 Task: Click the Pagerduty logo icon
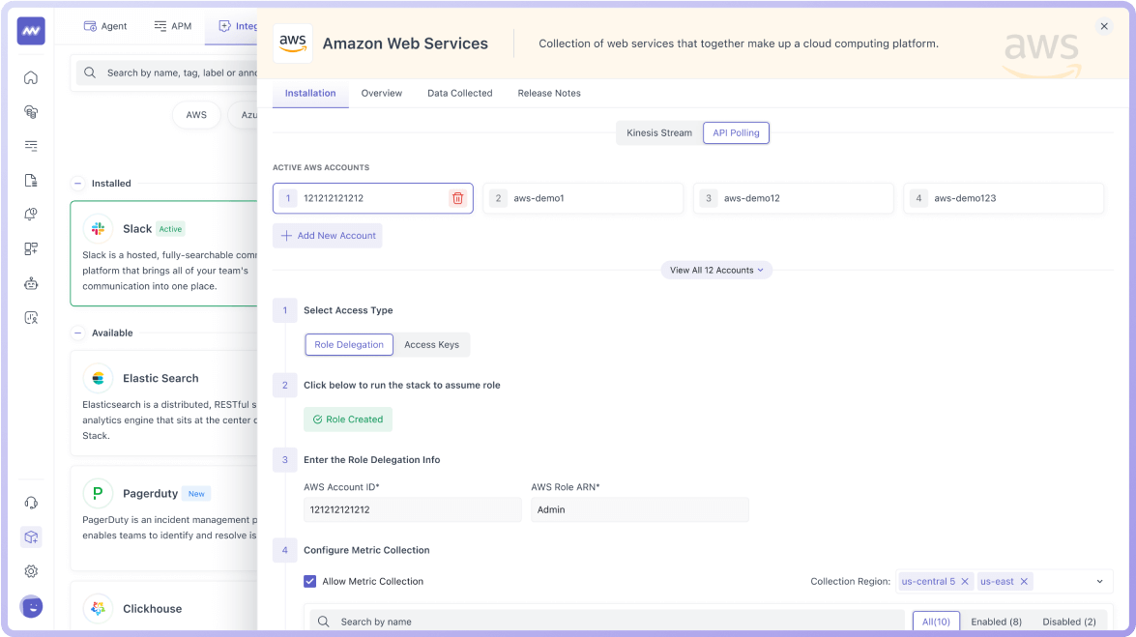point(98,494)
